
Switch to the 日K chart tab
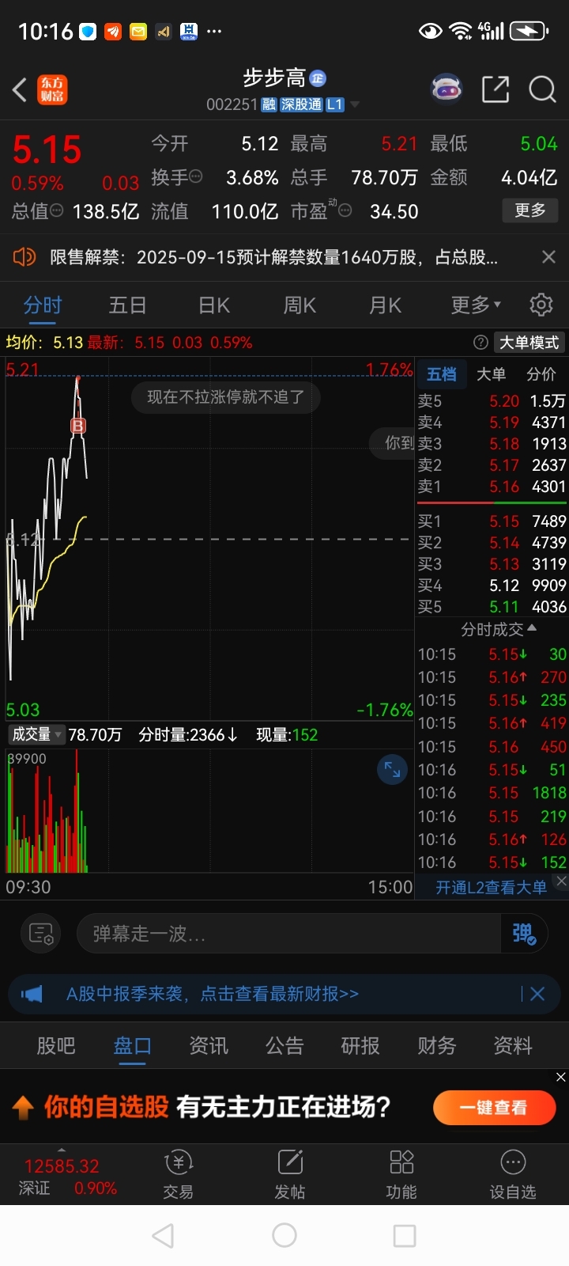[213, 305]
